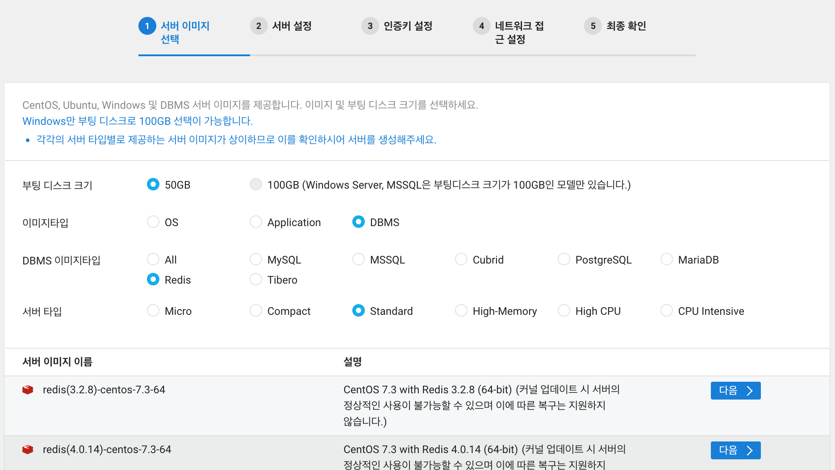Click the step 4 number circle
The image size is (835, 470).
(481, 26)
